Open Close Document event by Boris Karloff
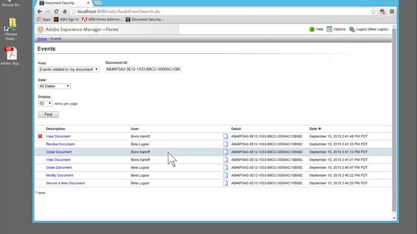The height and width of the screenshot is (234, 417). [x=59, y=152]
